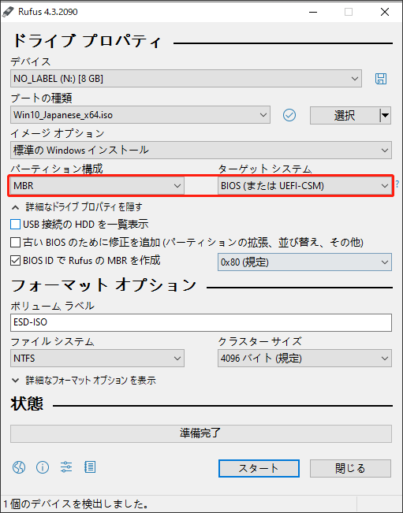403x513 pixels.
Task: Click the title text Rufus 4.3.2090
Action: 48,12
